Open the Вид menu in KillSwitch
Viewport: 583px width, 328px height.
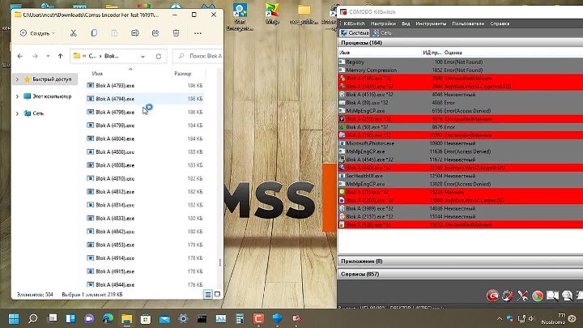pos(406,23)
